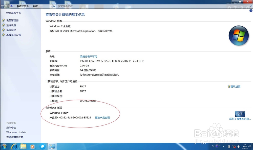The width and height of the screenshot is (253, 150).
Task: Click the 64 位操作系统 system type value
Action: 88,70
